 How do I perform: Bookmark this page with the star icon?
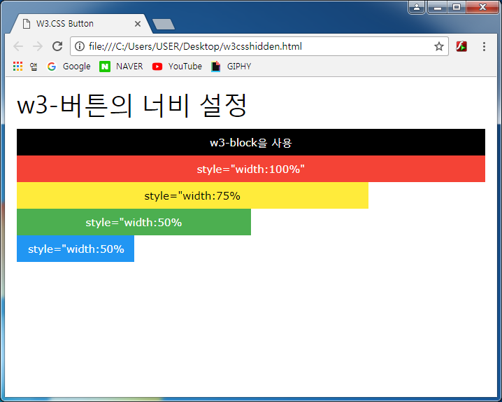pyautogui.click(x=438, y=46)
